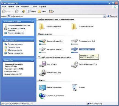Select the Сетевые подключения icon
The image size is (119, 106).
coord(42,96)
